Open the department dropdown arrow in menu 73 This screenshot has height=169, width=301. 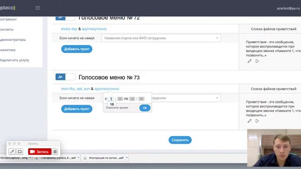(x=217, y=98)
